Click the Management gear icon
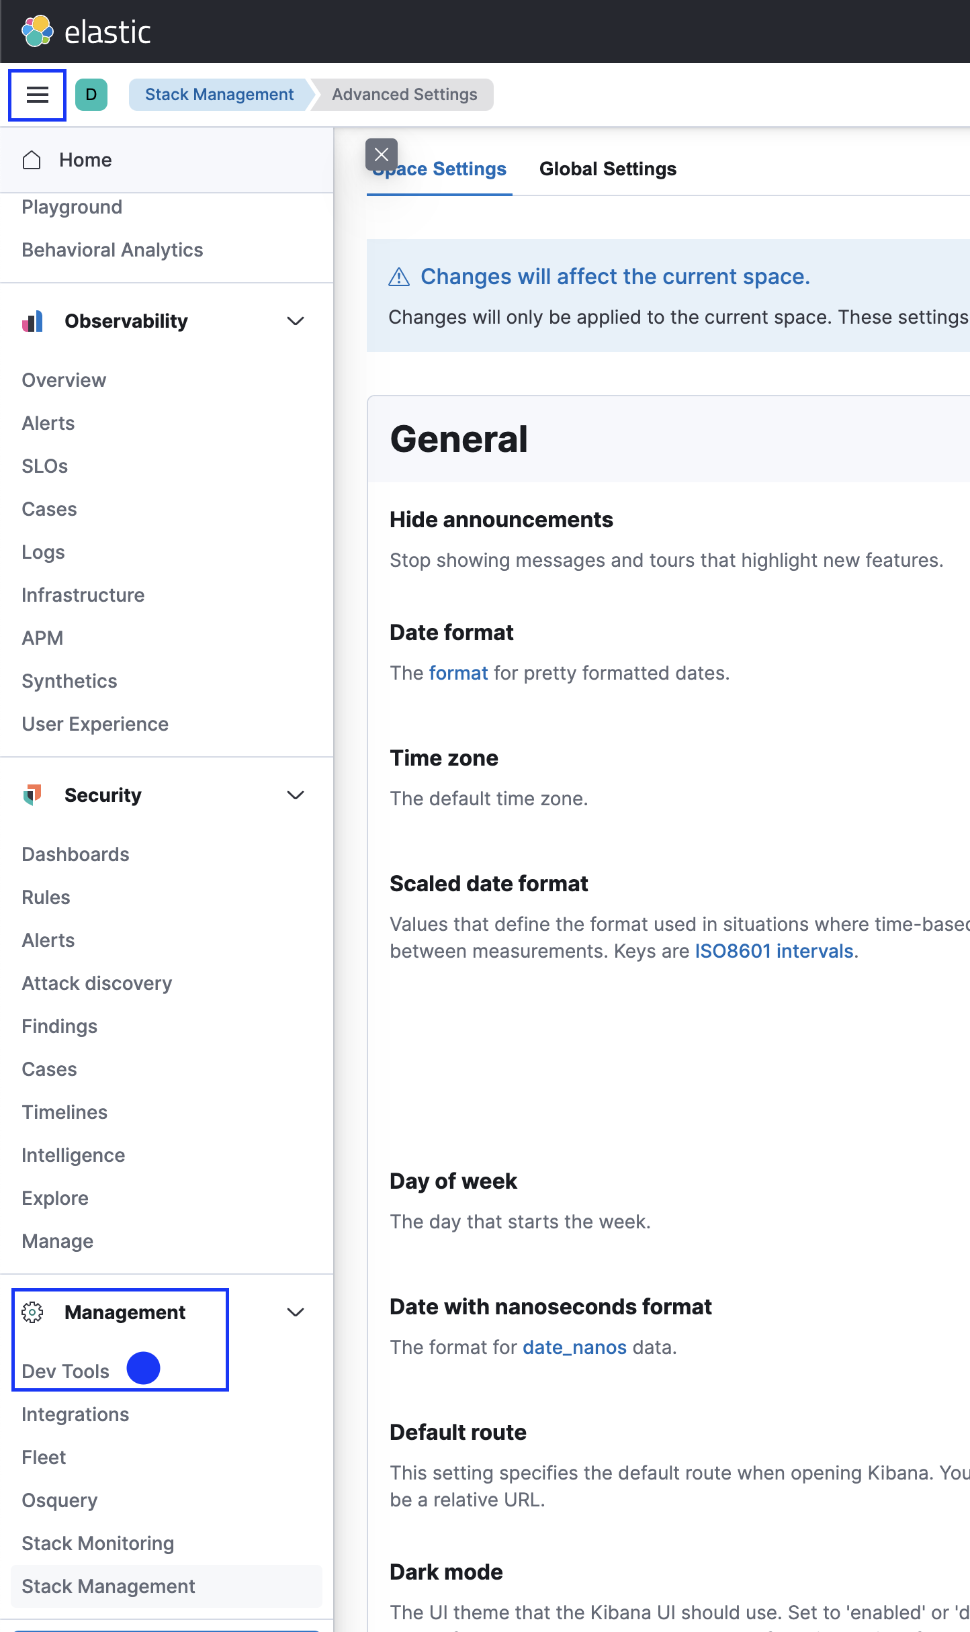 [x=32, y=1312]
